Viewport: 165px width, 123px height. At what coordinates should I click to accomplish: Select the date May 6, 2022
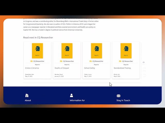(x=117, y=76)
